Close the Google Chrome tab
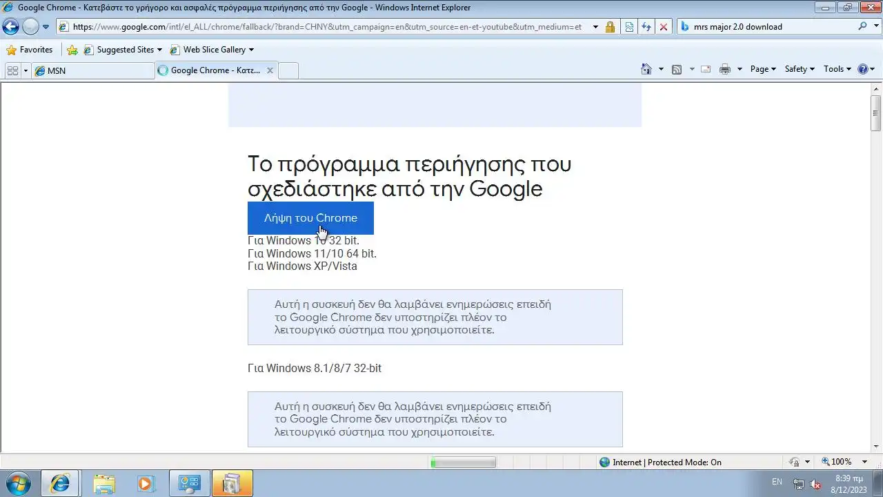The image size is (883, 497). coord(270,70)
